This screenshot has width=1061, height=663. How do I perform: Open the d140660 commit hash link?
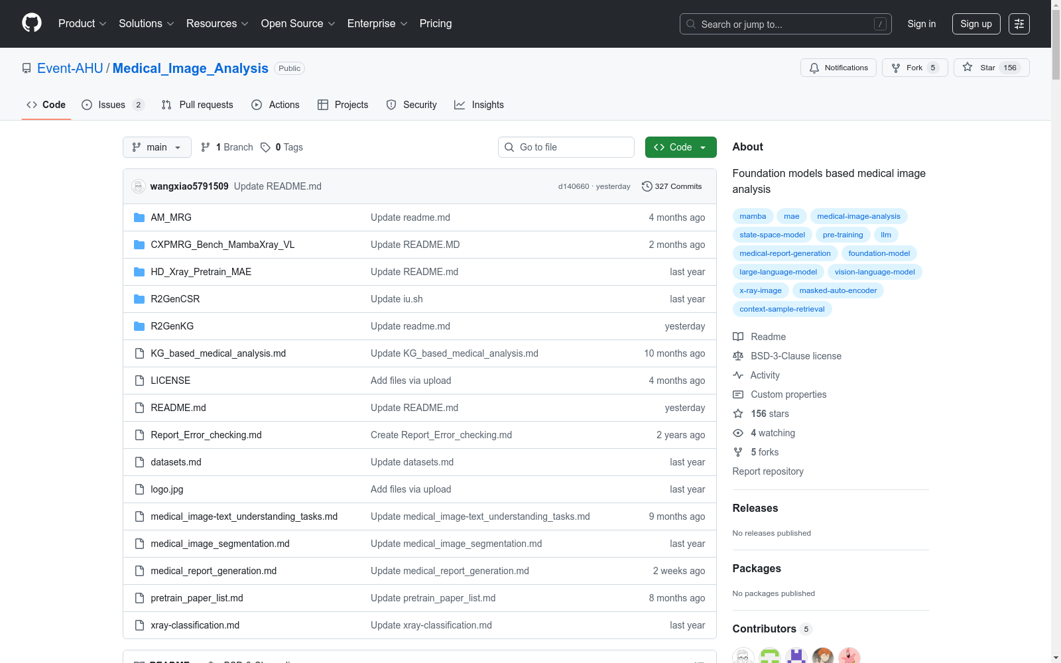coord(574,186)
